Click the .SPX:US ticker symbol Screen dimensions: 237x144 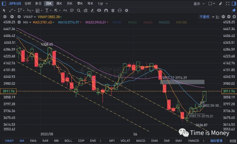[x=14, y=4]
